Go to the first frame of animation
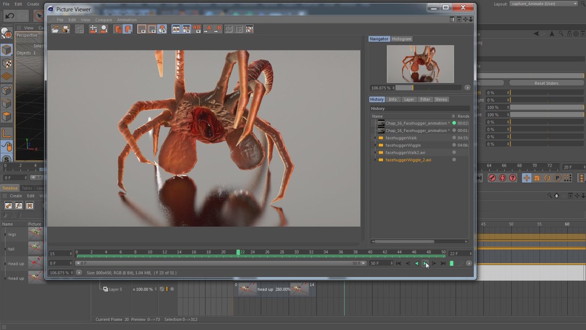 398,264
